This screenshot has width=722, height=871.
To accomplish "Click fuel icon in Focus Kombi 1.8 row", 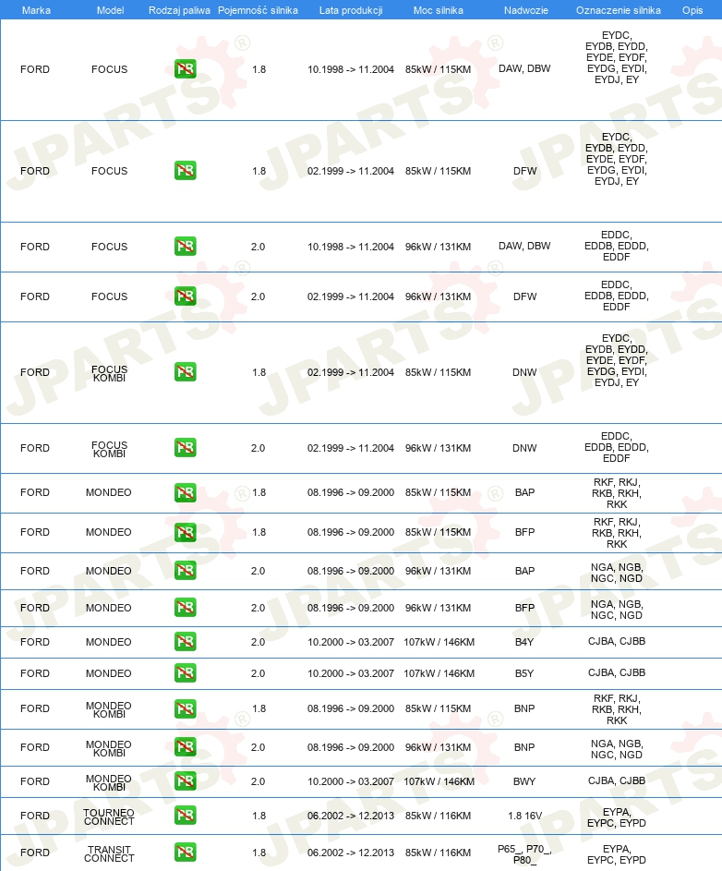I will (185, 371).
